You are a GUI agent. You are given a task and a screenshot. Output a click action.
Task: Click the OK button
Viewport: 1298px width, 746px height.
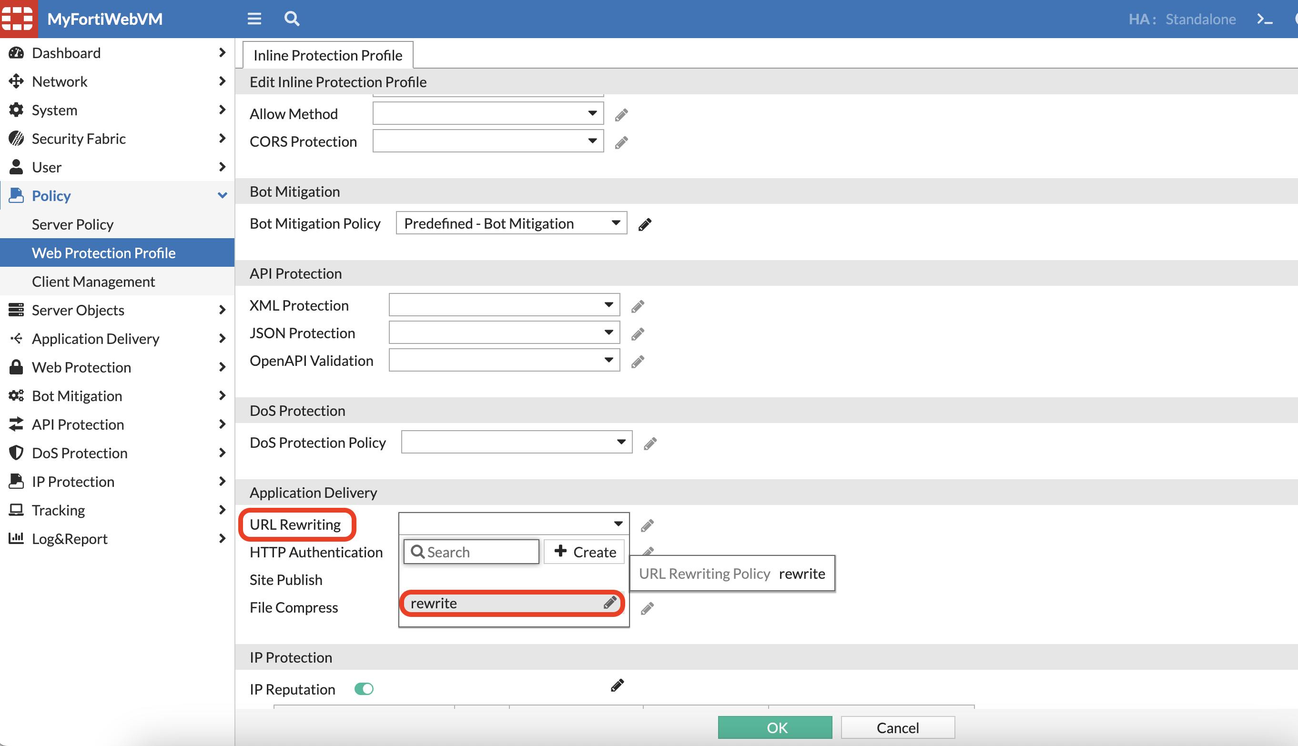[775, 727]
